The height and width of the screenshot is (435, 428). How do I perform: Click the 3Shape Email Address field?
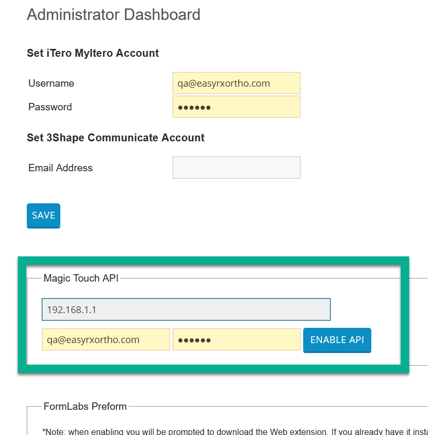236,168
